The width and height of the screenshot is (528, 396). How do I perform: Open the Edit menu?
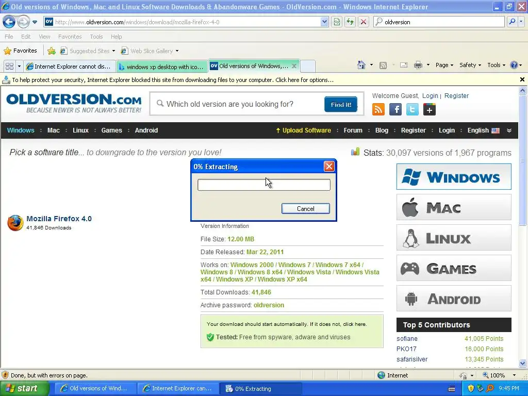point(26,37)
